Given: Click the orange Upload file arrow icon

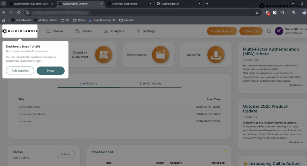Looking at the screenshot, I should (216, 55).
